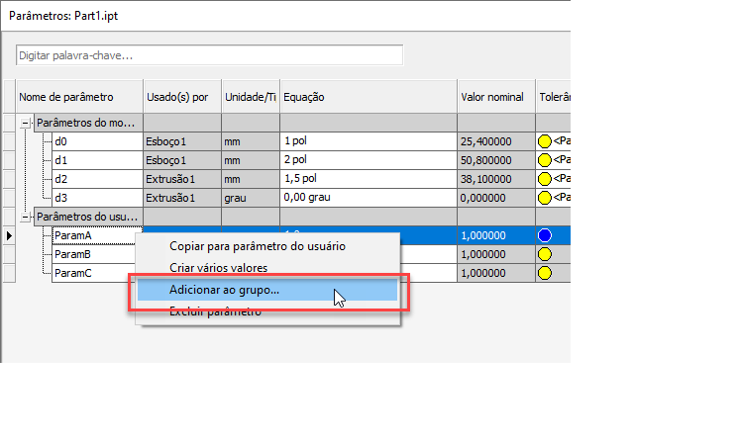
Task: Click the Extrusão1 cell in d2 row
Action: pos(182,179)
